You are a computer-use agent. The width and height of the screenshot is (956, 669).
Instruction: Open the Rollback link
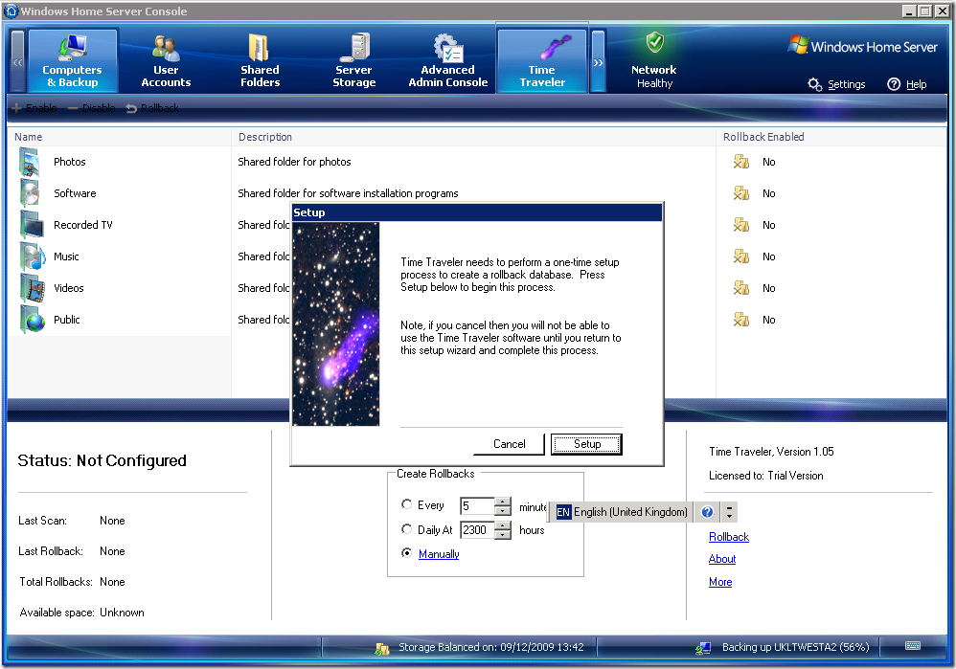(x=729, y=537)
